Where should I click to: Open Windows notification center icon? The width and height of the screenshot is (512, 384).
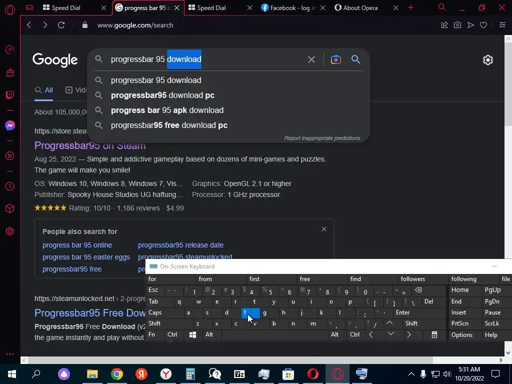point(495,374)
